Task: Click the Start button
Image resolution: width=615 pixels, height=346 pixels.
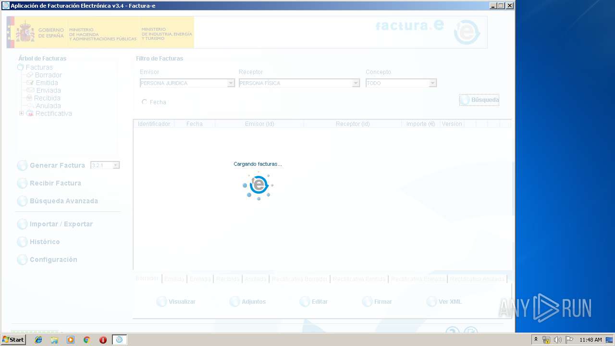Action: (13, 340)
